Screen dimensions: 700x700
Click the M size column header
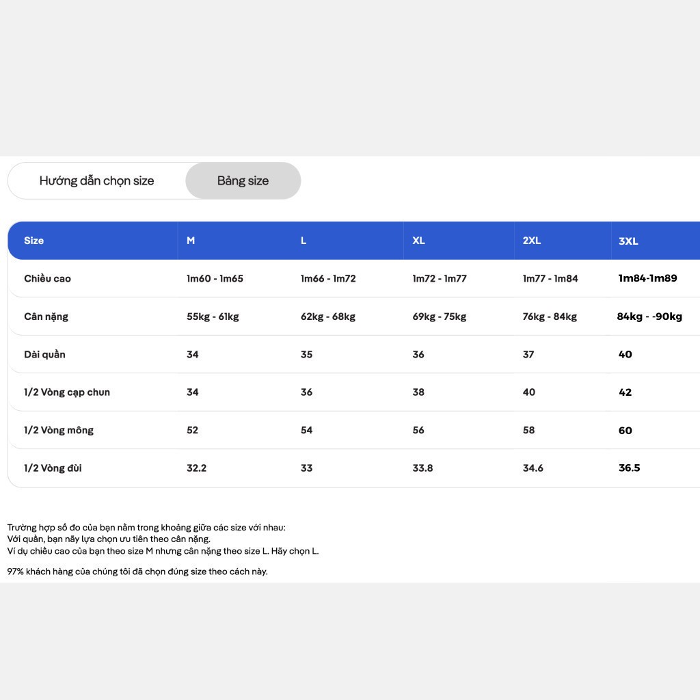[x=191, y=241]
